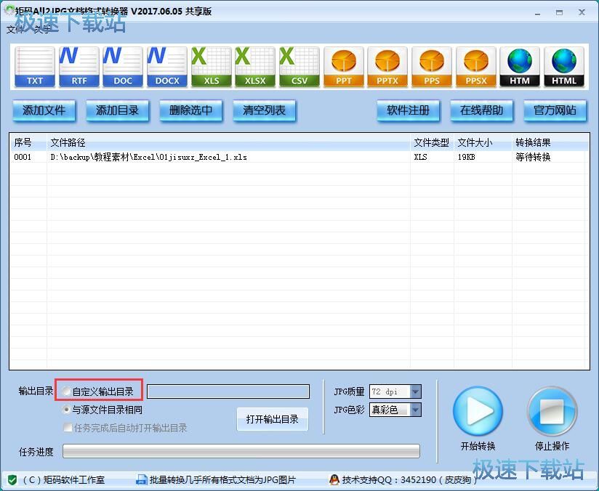Select the TXT format icon
The height and width of the screenshot is (491, 599).
pyautogui.click(x=33, y=65)
